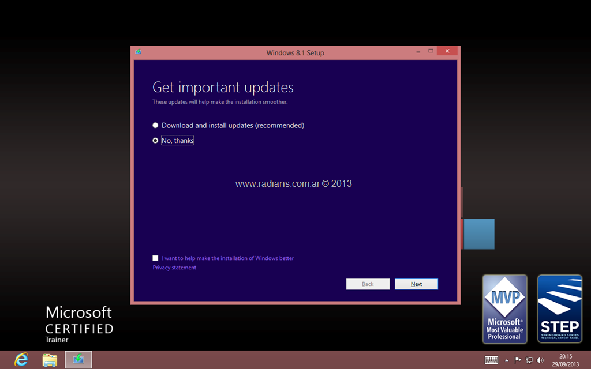Viewport: 591px width, 369px height.
Task: Open Internet Explorer from the taskbar
Action: click(x=21, y=360)
